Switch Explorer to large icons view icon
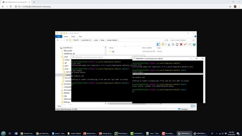Screen dimensions: 242x136 [195, 106]
